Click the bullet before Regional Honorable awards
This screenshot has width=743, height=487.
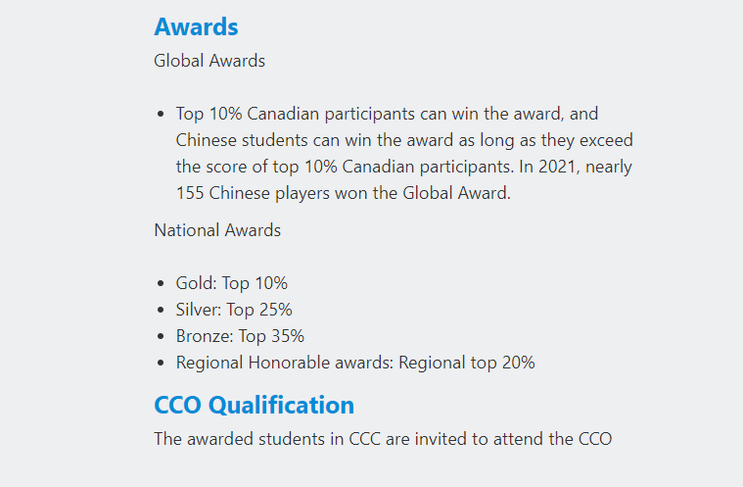click(x=161, y=364)
